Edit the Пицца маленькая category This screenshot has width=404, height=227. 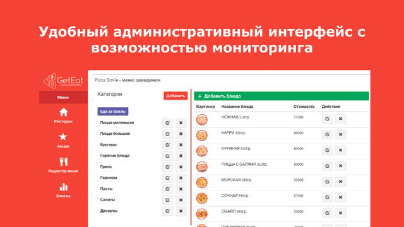[x=167, y=123]
